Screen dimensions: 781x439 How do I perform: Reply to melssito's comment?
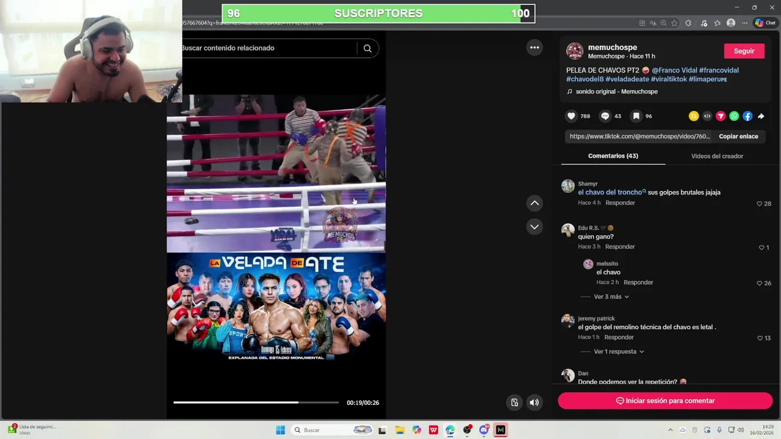click(638, 282)
